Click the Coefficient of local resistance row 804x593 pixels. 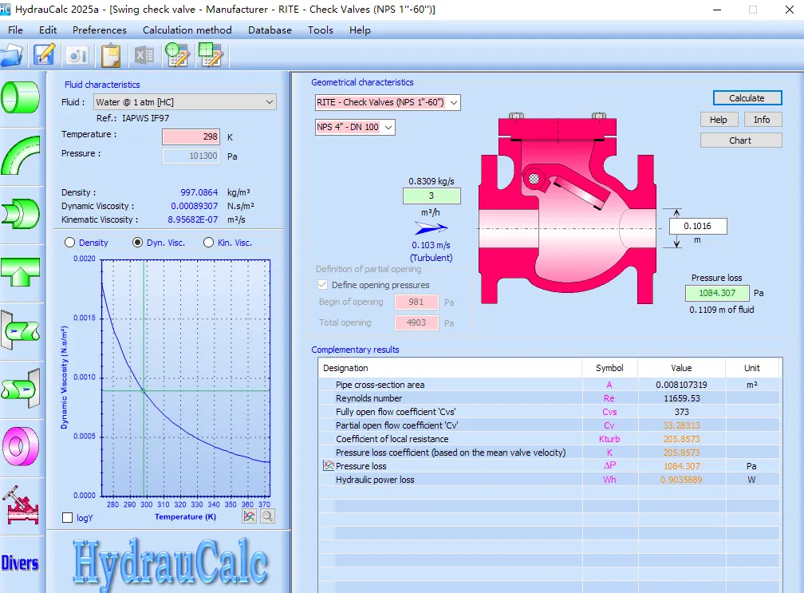pyautogui.click(x=549, y=439)
